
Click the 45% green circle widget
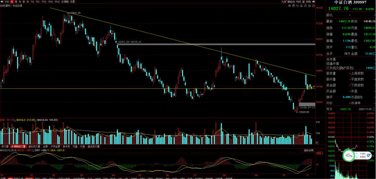tap(348, 155)
